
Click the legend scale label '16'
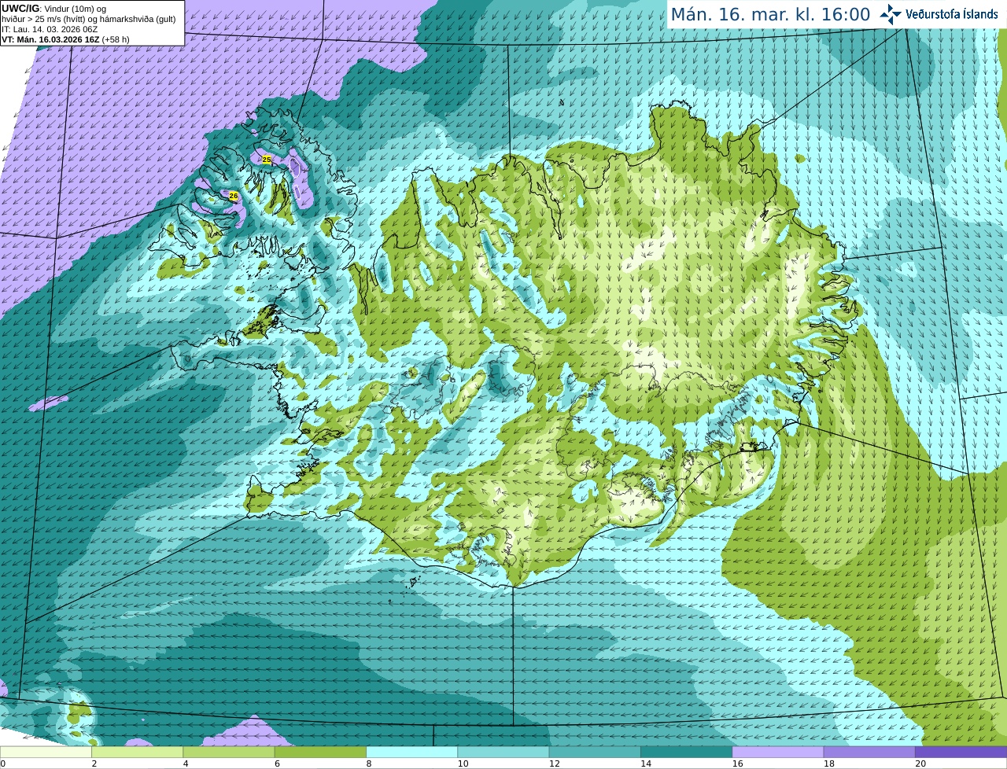point(737,763)
